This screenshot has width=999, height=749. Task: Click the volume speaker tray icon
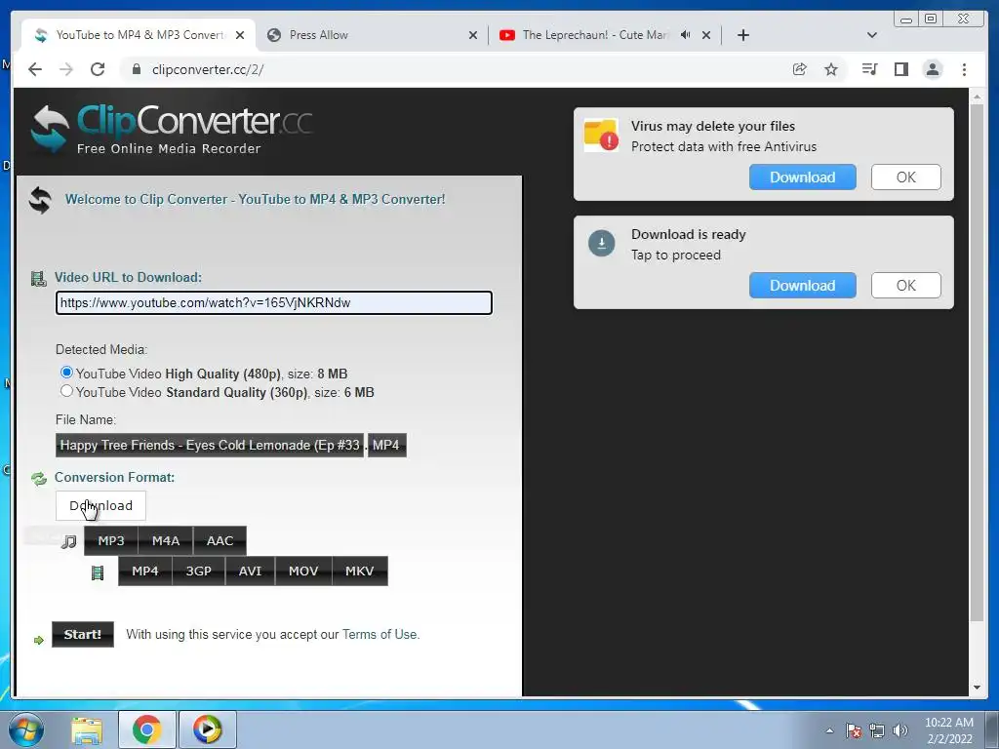tap(900, 730)
